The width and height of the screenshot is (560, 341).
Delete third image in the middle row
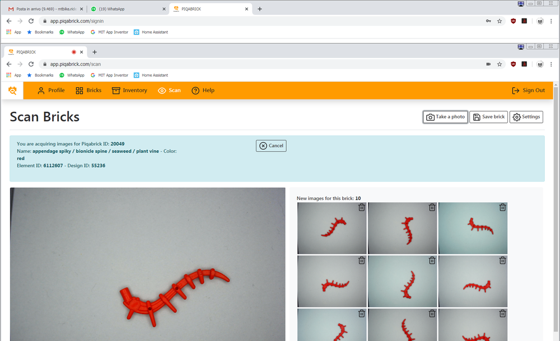(x=502, y=261)
